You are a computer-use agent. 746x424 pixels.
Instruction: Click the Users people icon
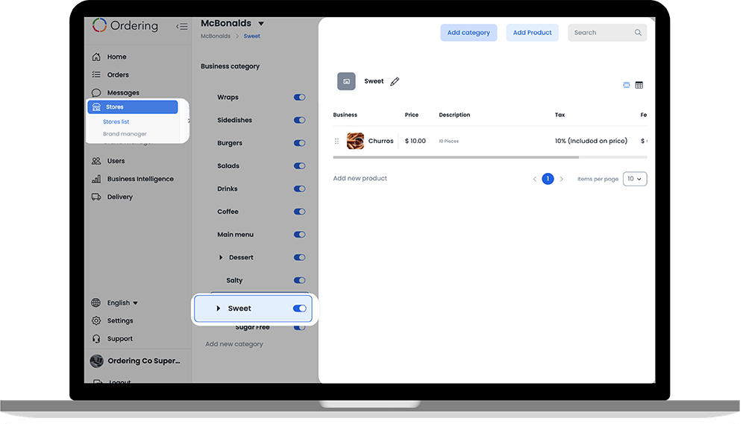coord(96,161)
